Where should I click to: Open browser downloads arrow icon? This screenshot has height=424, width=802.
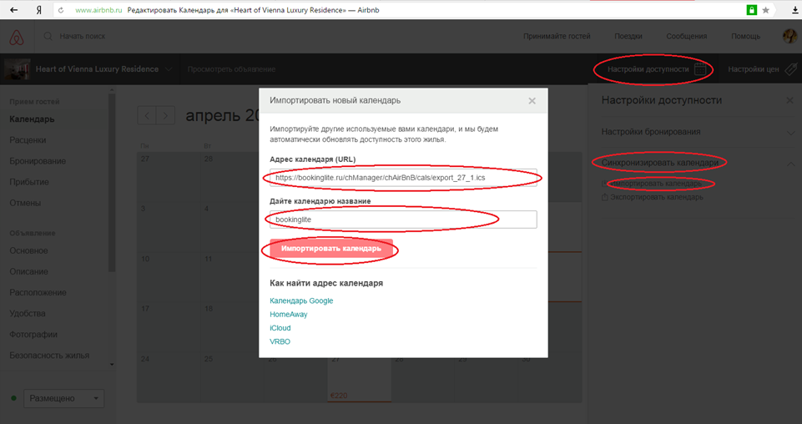point(794,10)
